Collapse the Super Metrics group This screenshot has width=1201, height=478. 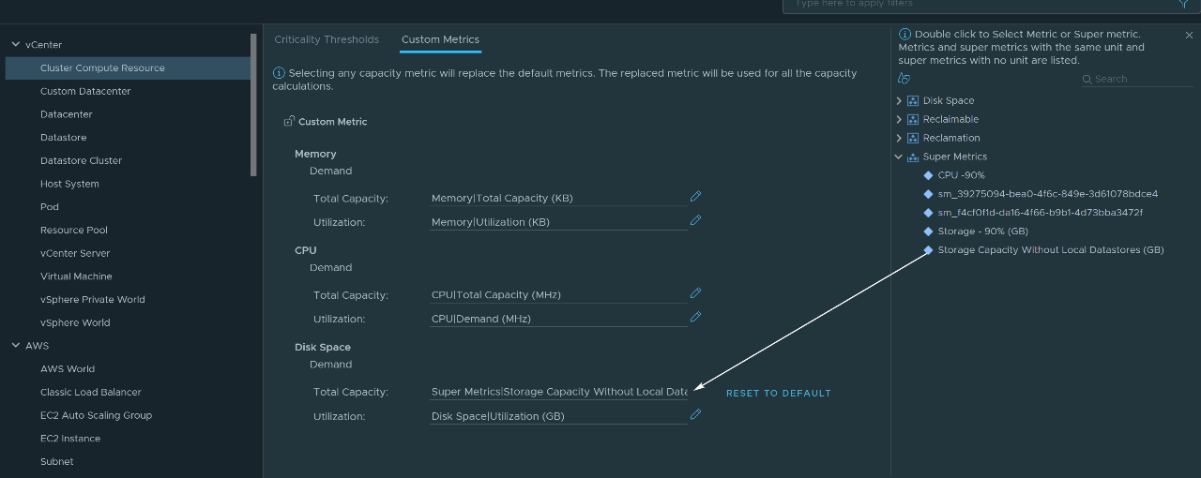coord(899,157)
